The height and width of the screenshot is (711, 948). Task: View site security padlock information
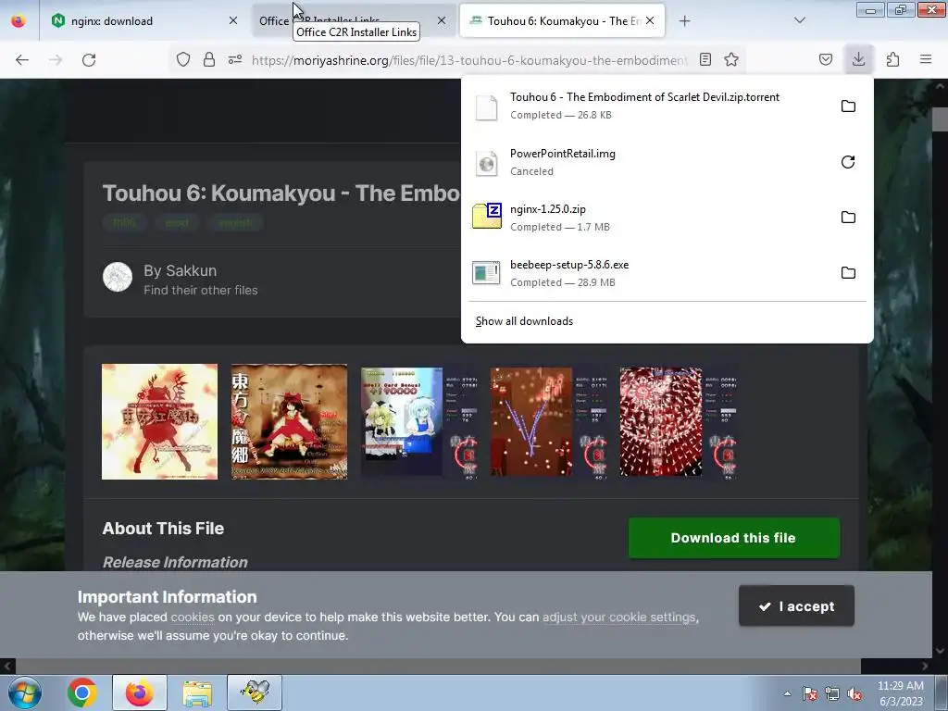(x=209, y=59)
